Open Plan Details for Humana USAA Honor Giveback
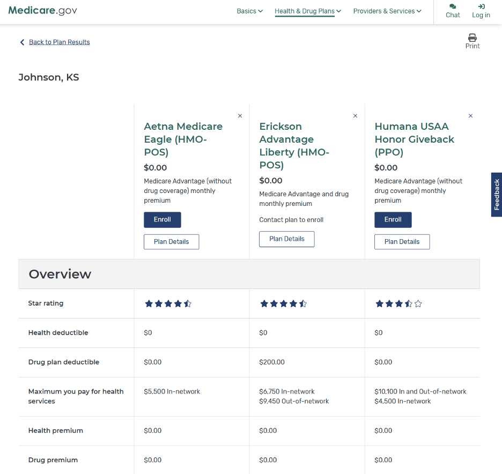The width and height of the screenshot is (502, 474). [402, 242]
